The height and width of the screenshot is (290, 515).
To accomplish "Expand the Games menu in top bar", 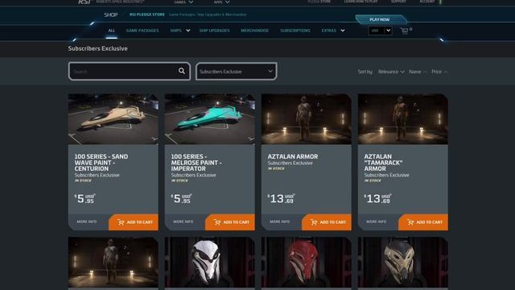I will tap(183, 2).
